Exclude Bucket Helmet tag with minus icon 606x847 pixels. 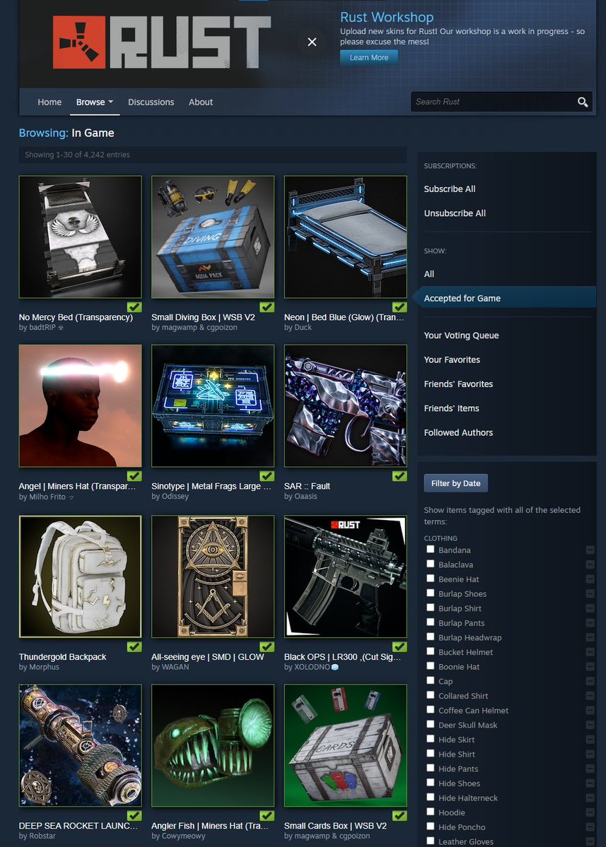[x=590, y=652]
